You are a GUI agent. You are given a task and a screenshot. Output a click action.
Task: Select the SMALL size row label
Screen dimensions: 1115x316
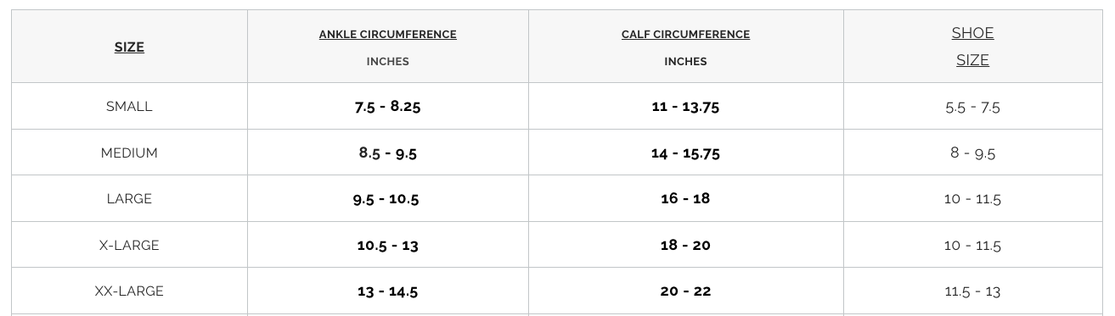(129, 107)
